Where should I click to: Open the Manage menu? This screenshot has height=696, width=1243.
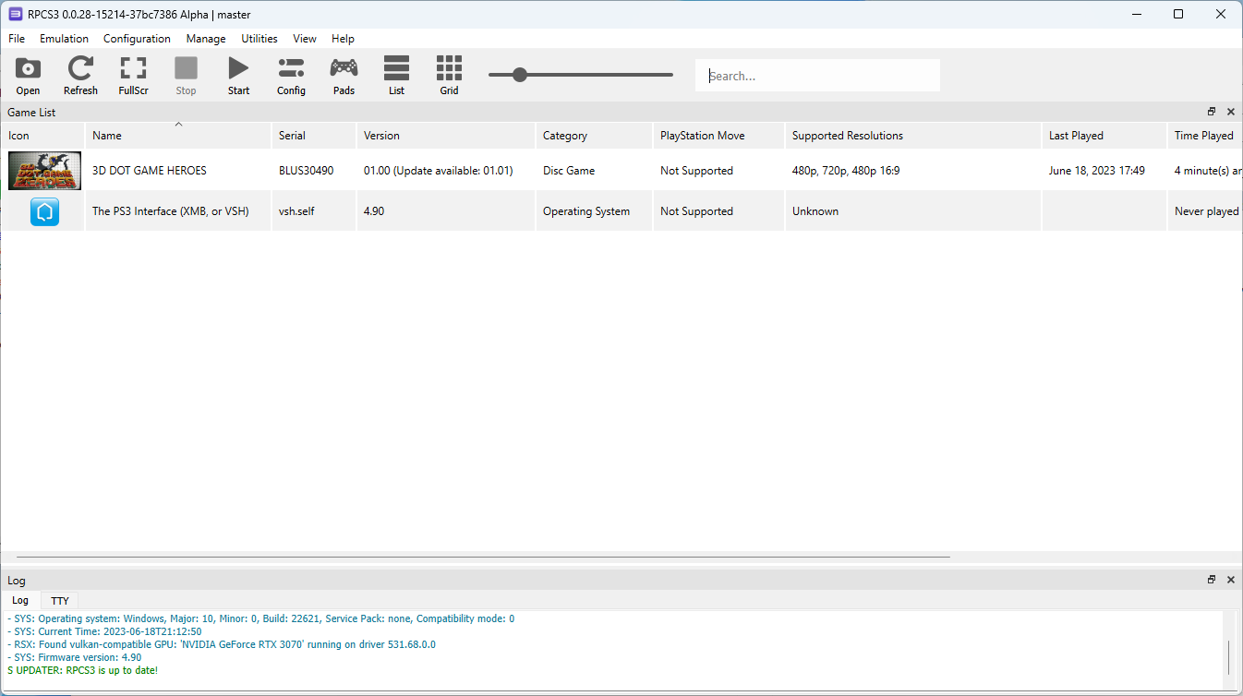206,39
